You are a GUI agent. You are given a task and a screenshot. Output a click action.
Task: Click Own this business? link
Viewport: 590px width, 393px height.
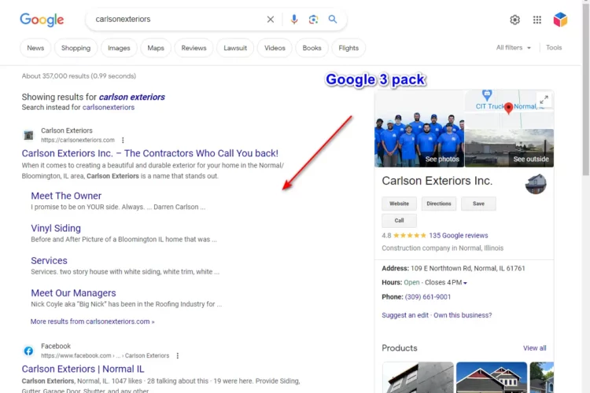point(463,315)
